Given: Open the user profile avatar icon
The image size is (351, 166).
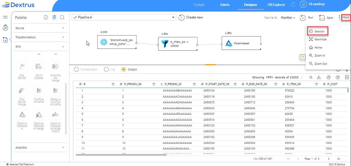Looking at the screenshot, I should click(303, 4).
